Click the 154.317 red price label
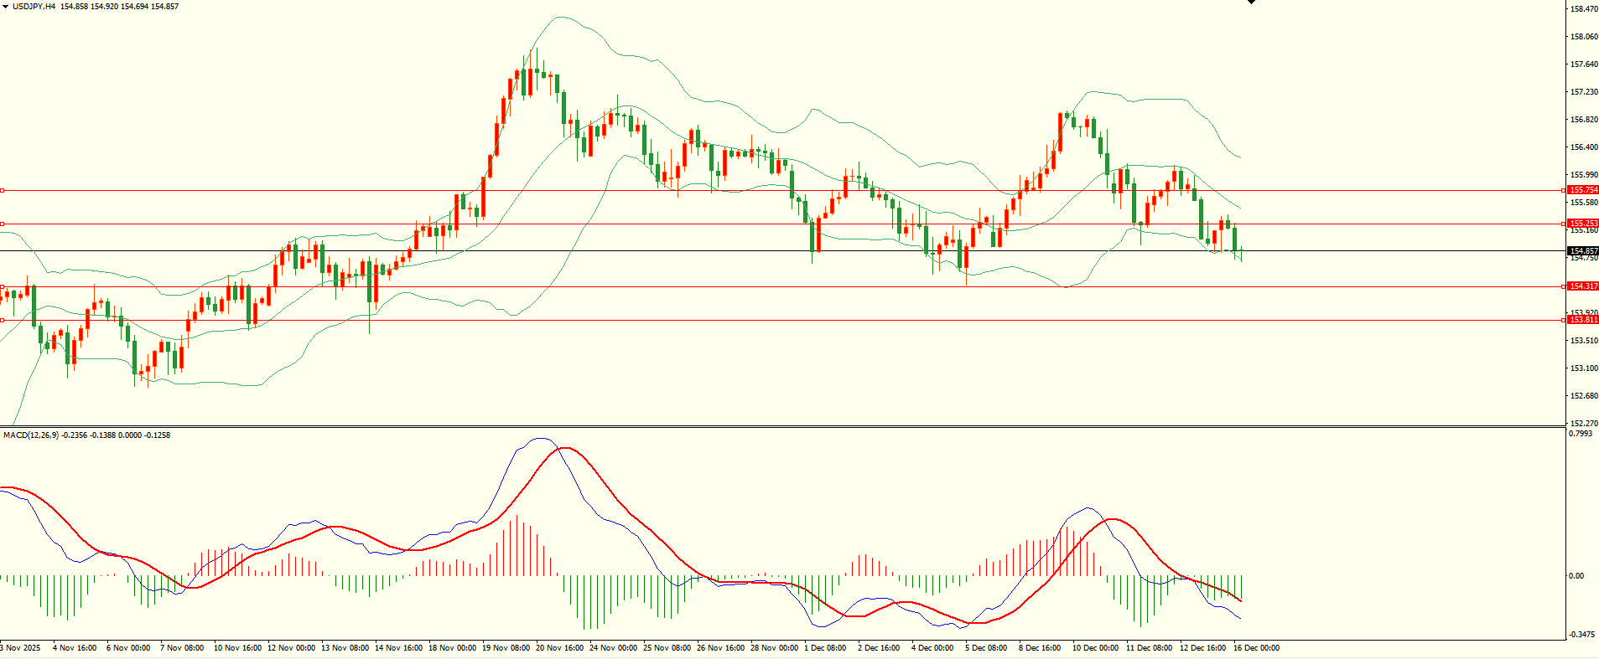 pyautogui.click(x=1583, y=286)
